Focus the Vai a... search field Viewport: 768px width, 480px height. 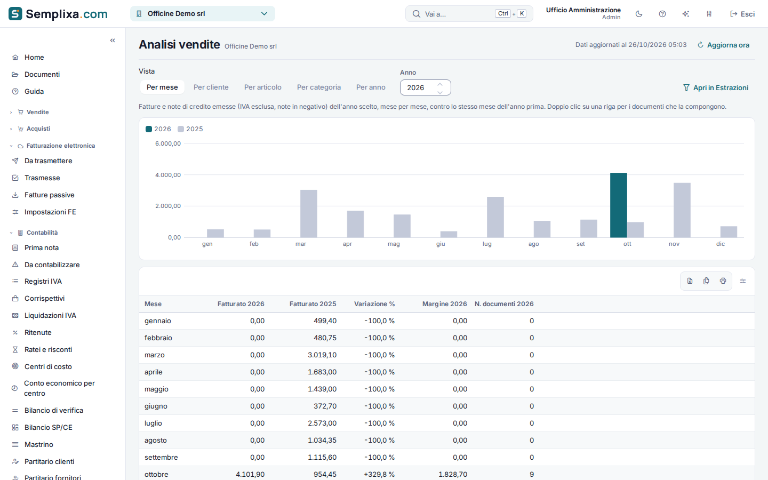click(469, 14)
